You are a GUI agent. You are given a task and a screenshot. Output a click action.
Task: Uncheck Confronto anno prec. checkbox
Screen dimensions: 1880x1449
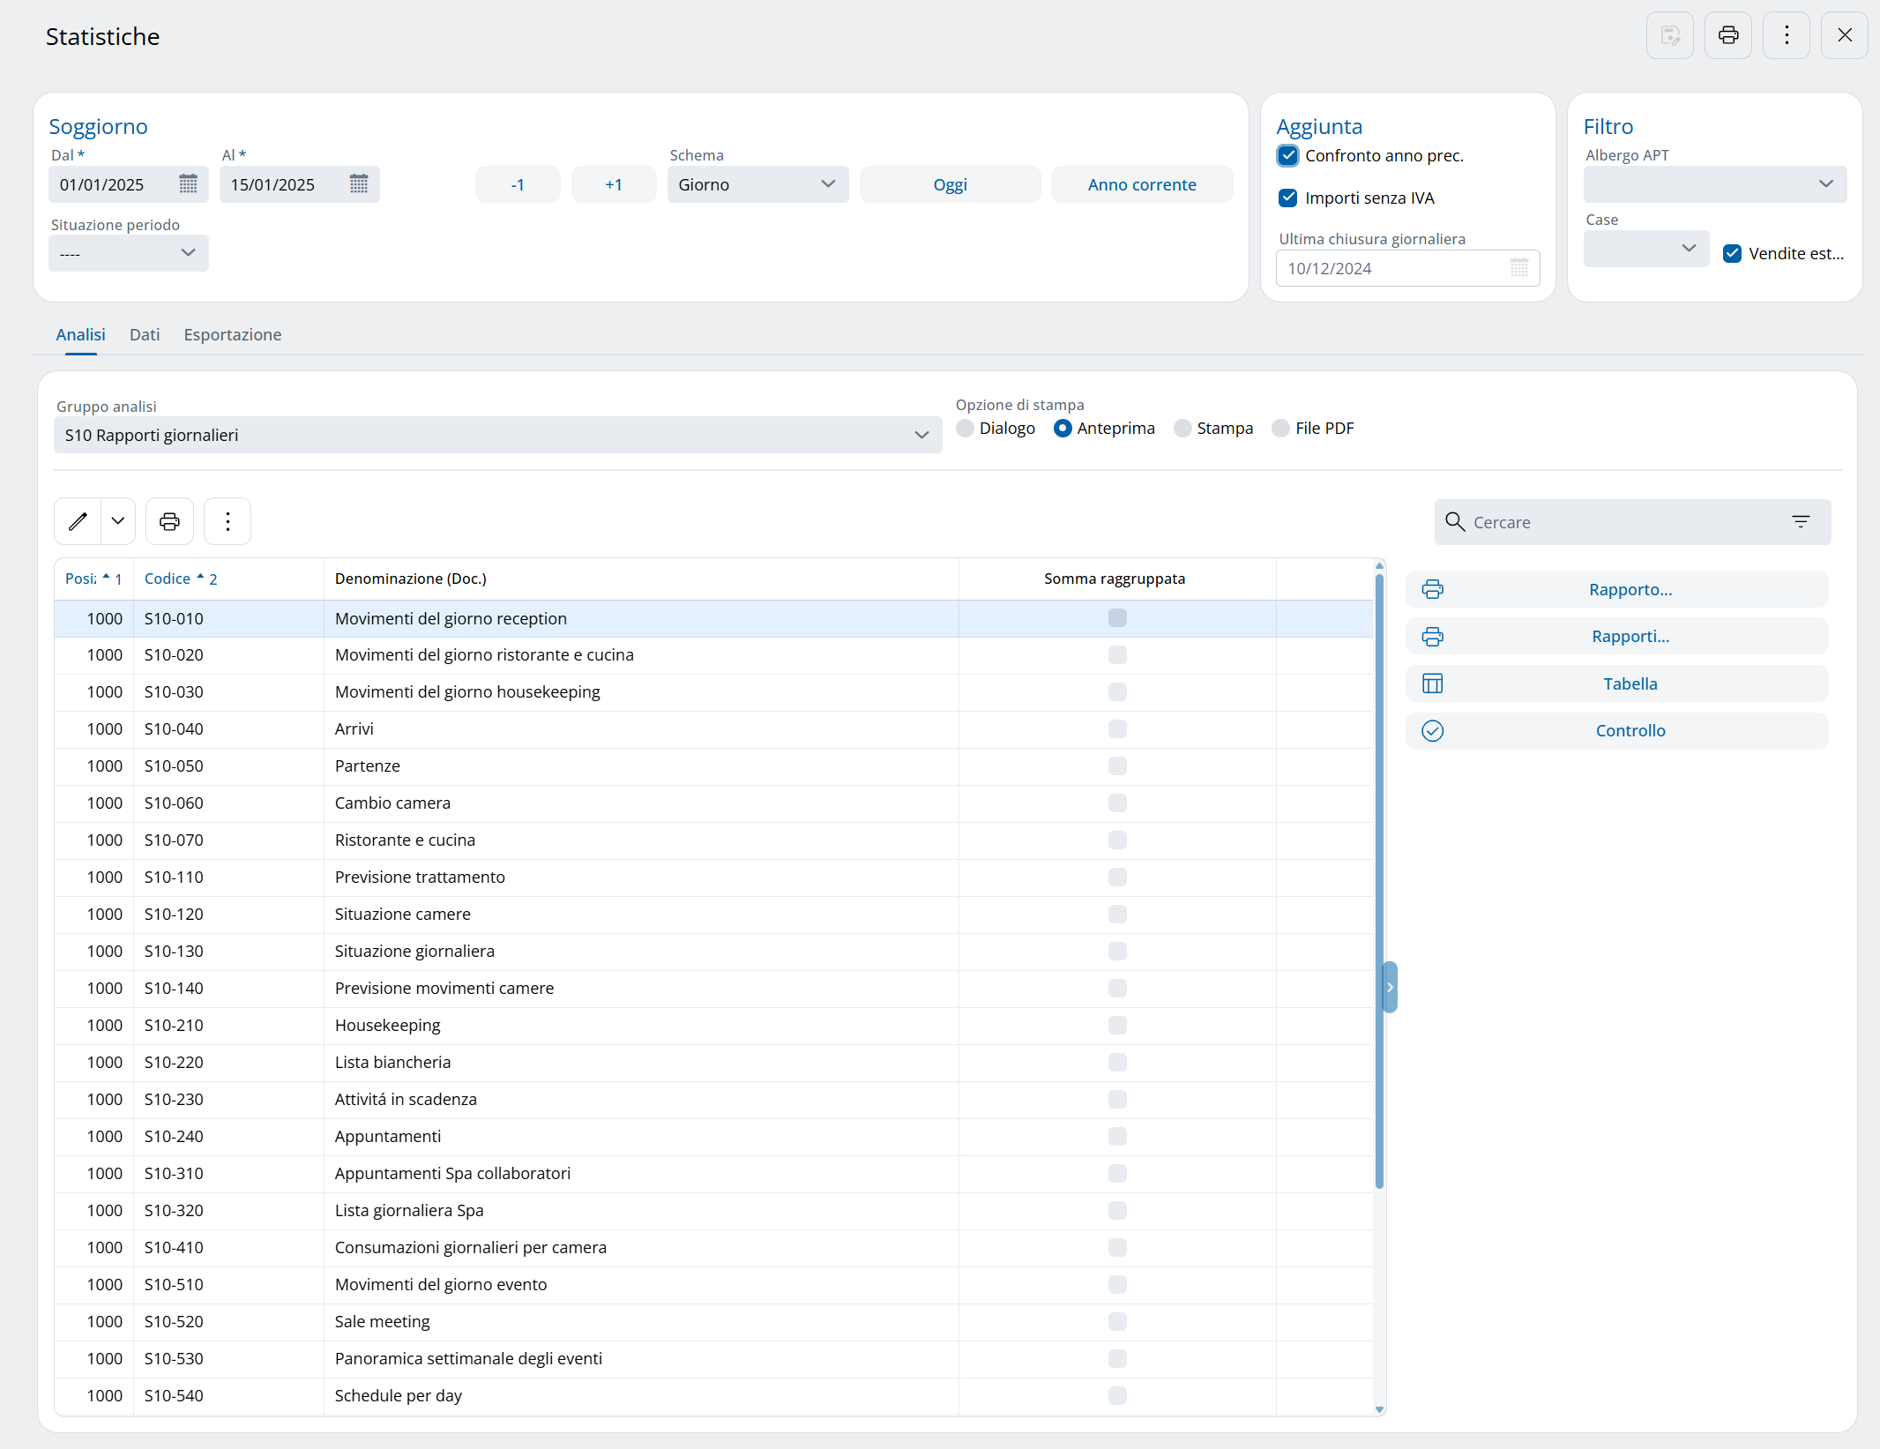(x=1287, y=156)
